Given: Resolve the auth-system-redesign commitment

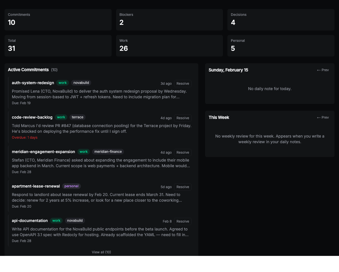Looking at the screenshot, I should tap(182, 84).
